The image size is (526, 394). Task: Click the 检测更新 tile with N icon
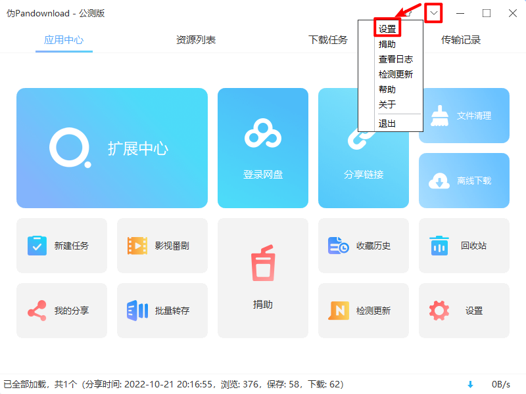364,311
